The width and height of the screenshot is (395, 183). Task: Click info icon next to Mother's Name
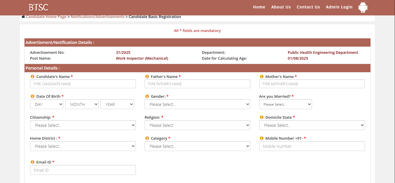click(x=261, y=77)
